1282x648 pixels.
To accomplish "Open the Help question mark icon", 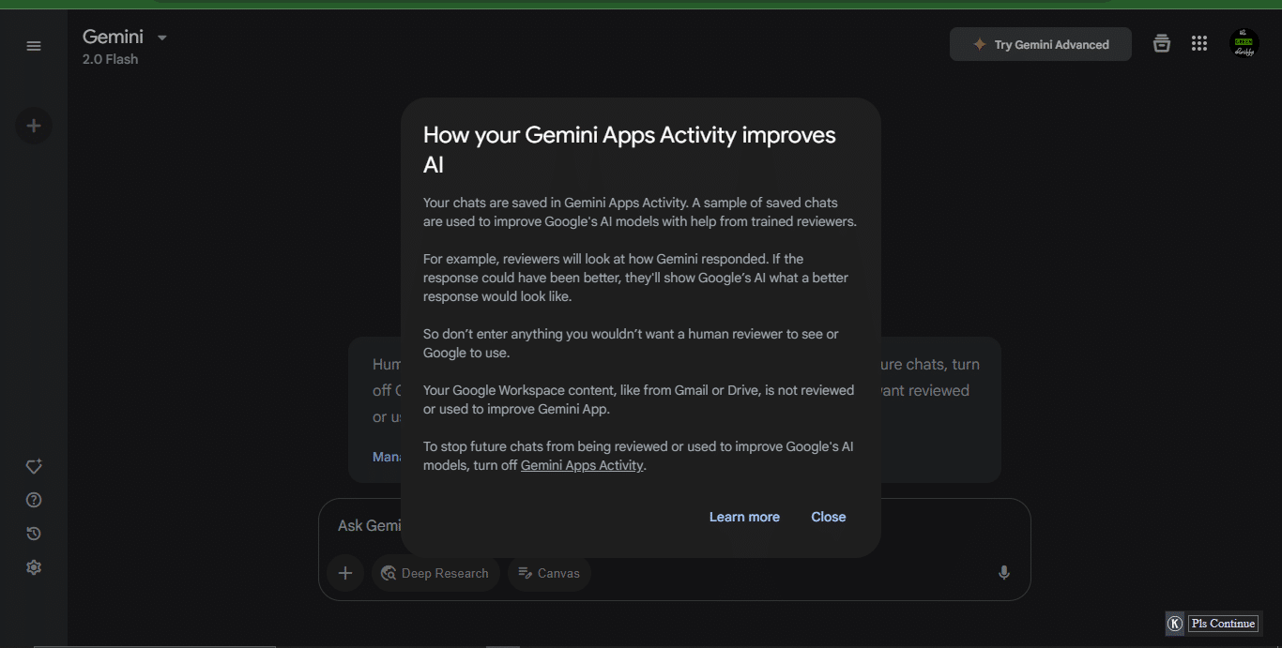I will (34, 500).
